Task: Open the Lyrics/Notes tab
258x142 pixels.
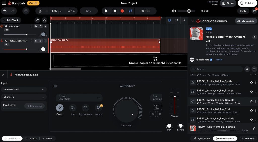Action: coord(202,138)
